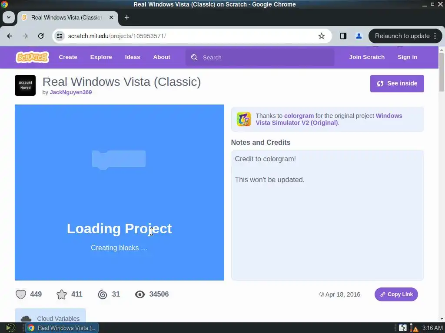
Task: Open Chrome site information icon
Action: (60, 36)
